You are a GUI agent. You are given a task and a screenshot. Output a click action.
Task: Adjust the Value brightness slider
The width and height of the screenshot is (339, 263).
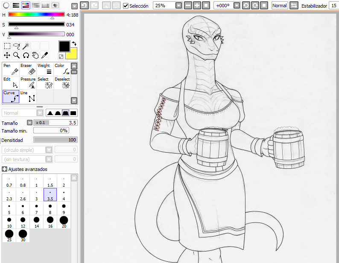pyautogui.click(x=36, y=34)
